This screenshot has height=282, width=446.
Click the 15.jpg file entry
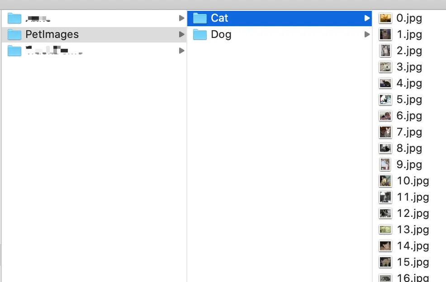click(x=413, y=262)
